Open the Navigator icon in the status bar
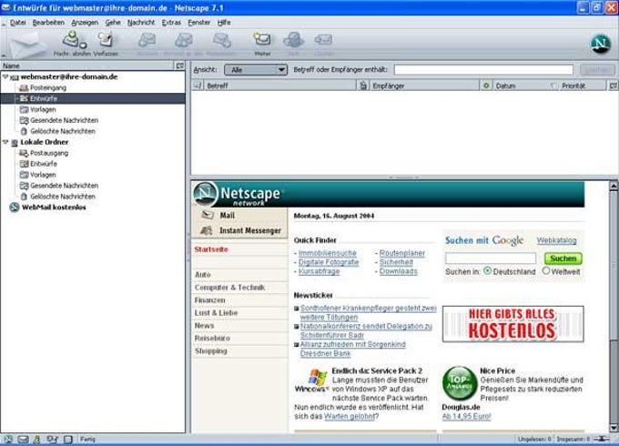Image resolution: width=619 pixels, height=446 pixels. [8, 440]
